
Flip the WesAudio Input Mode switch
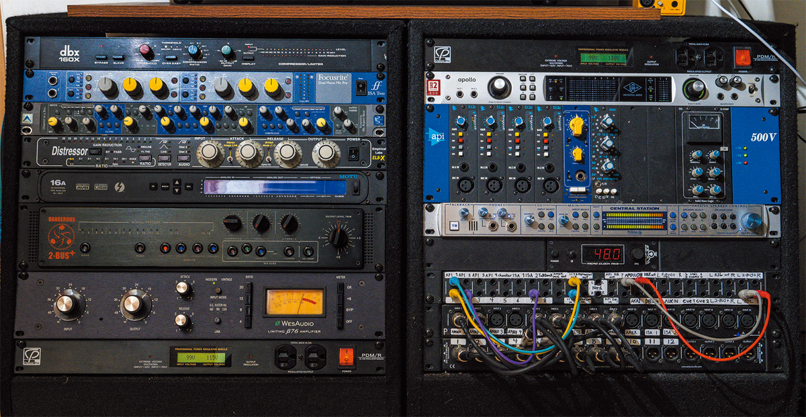point(216,289)
